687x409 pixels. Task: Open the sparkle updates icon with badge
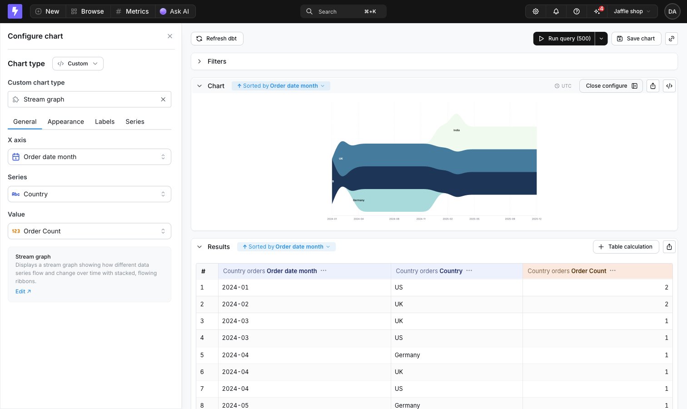coord(597,11)
